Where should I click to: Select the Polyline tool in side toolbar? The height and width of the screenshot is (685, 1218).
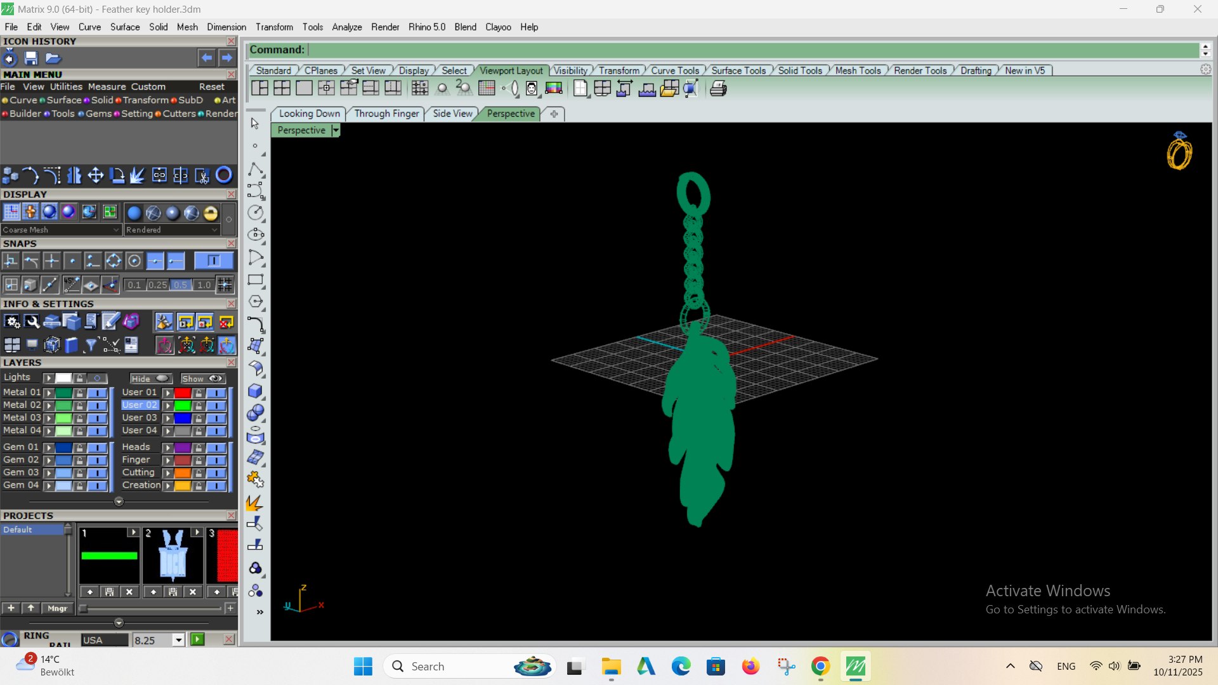(x=256, y=169)
